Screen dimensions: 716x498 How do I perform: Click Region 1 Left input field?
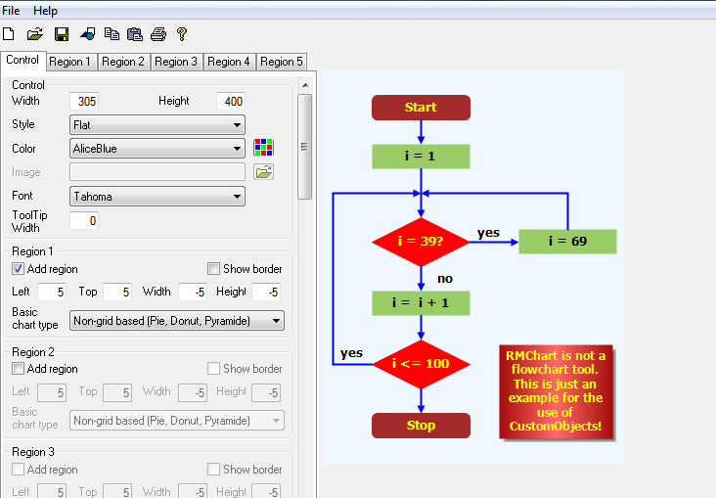click(52, 292)
